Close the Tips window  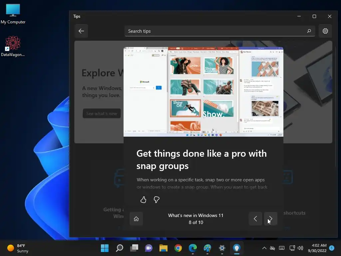click(330, 16)
